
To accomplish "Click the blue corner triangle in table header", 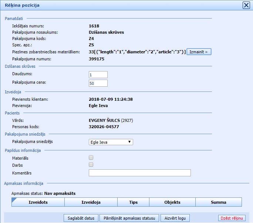I will (14, 200).
